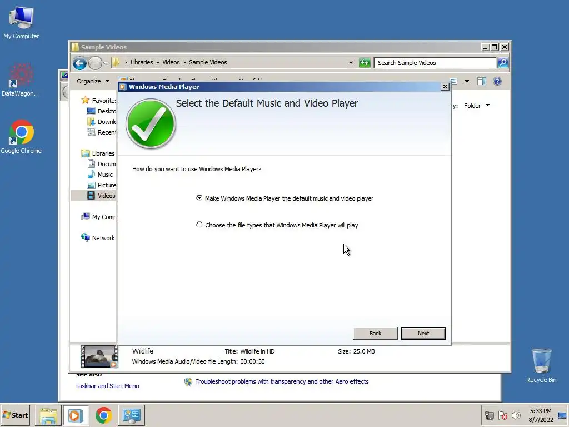The image size is (569, 427).
Task: Expand the arrow before Libraries in the breadcrumb
Action: 126,62
